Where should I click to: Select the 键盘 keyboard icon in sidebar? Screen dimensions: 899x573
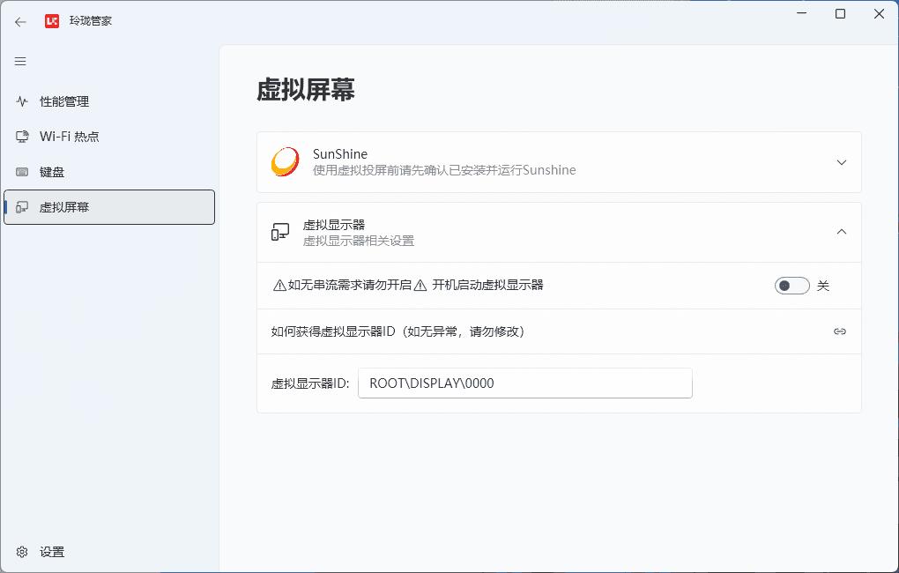[21, 172]
